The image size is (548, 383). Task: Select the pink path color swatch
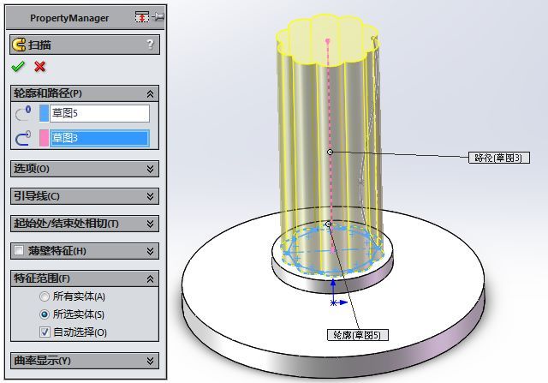pyautogui.click(x=44, y=138)
